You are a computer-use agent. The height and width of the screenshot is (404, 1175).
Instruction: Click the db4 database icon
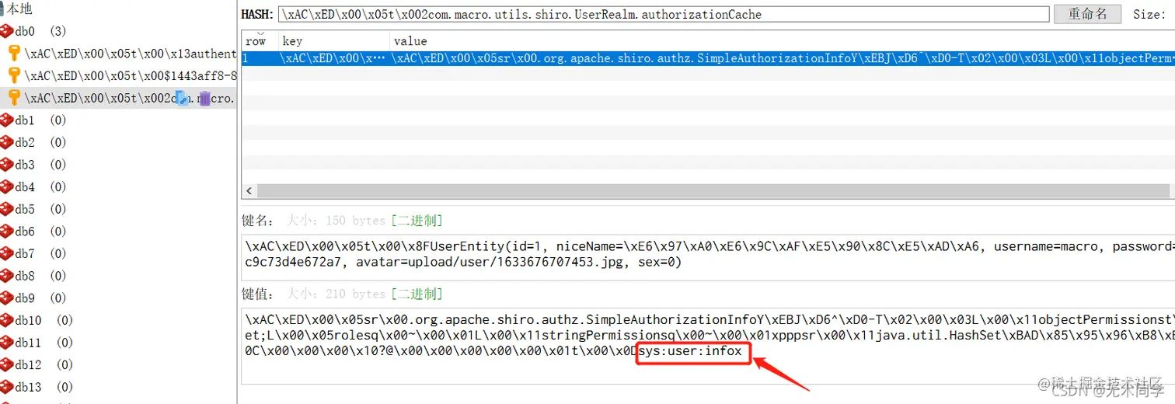coord(7,187)
